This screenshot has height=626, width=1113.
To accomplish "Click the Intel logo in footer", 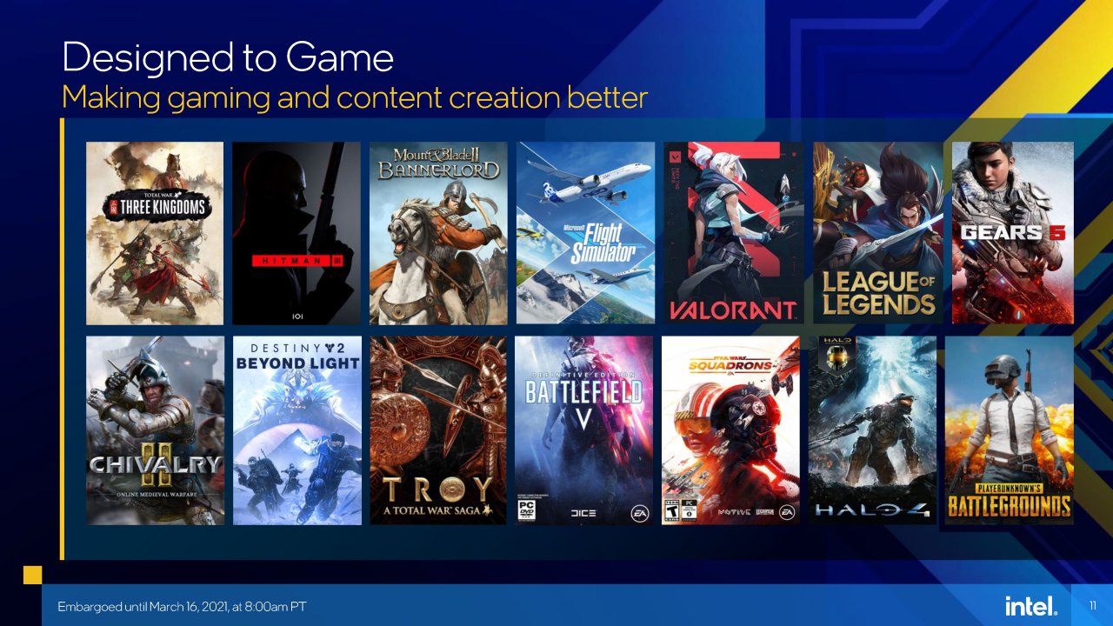I will (1031, 606).
